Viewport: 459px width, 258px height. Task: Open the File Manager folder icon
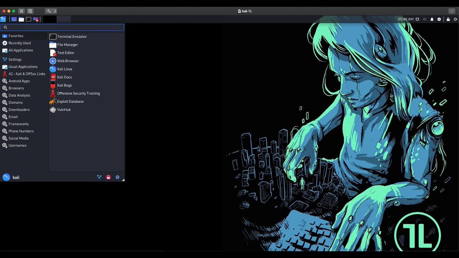[x=53, y=45]
